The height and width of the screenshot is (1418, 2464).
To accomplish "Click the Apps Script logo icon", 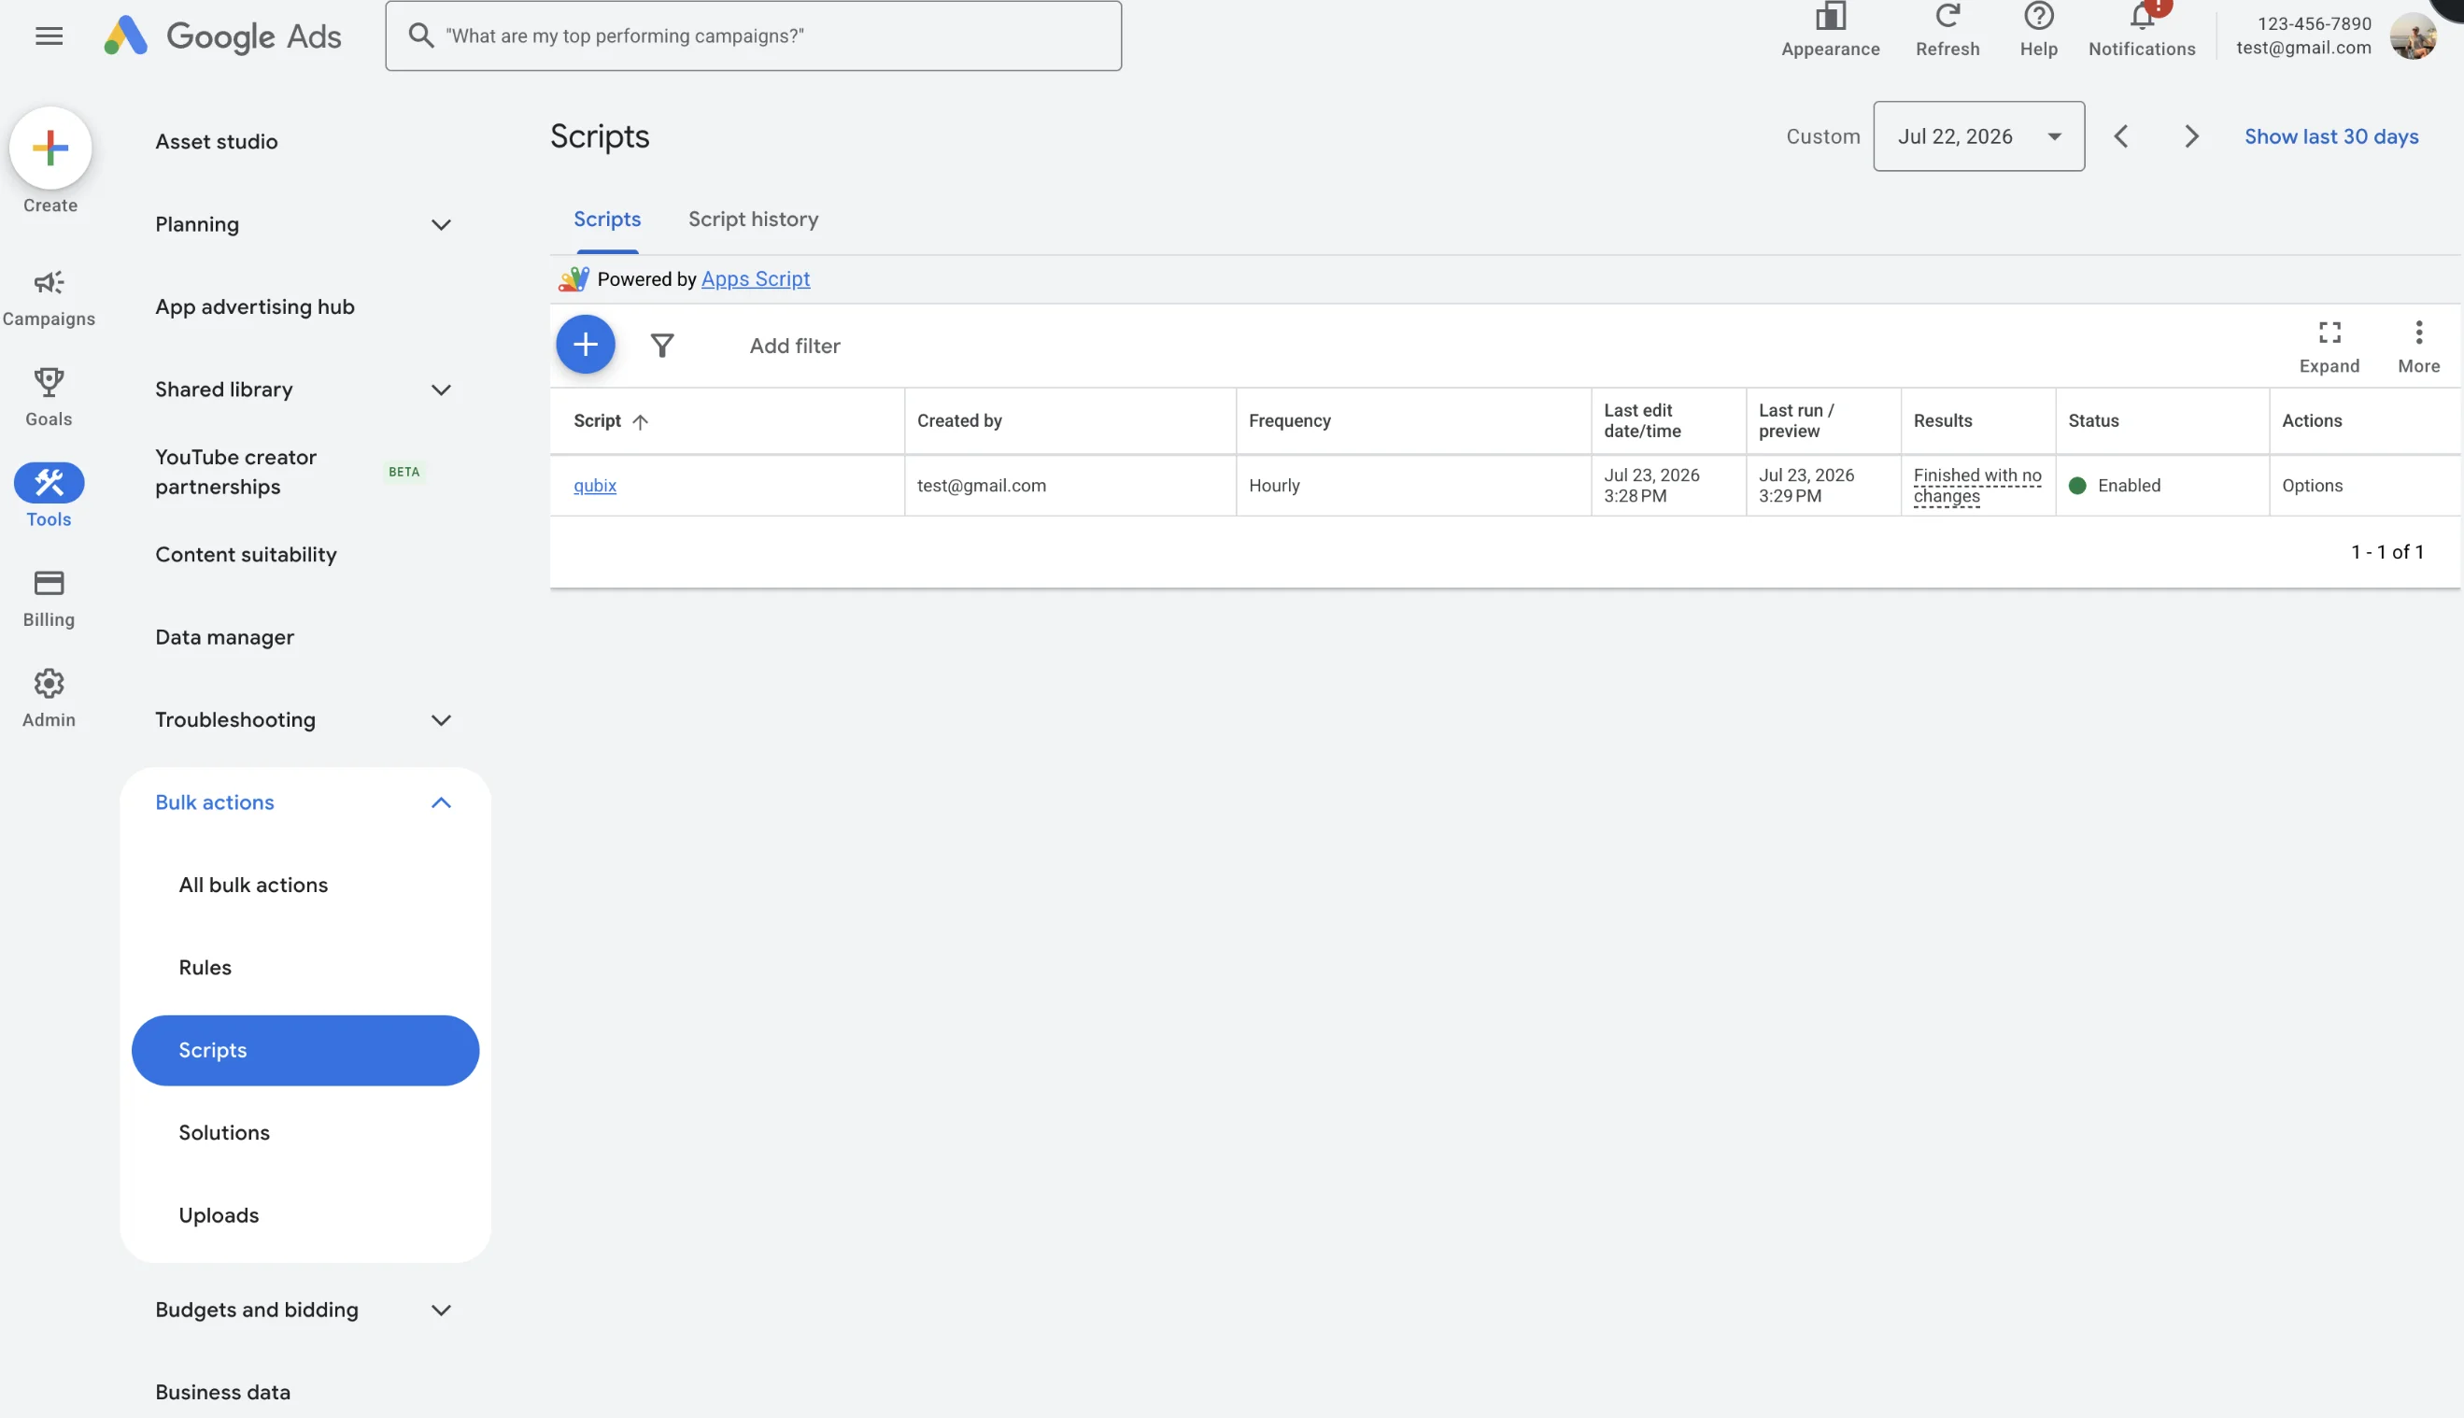I will pos(574,279).
